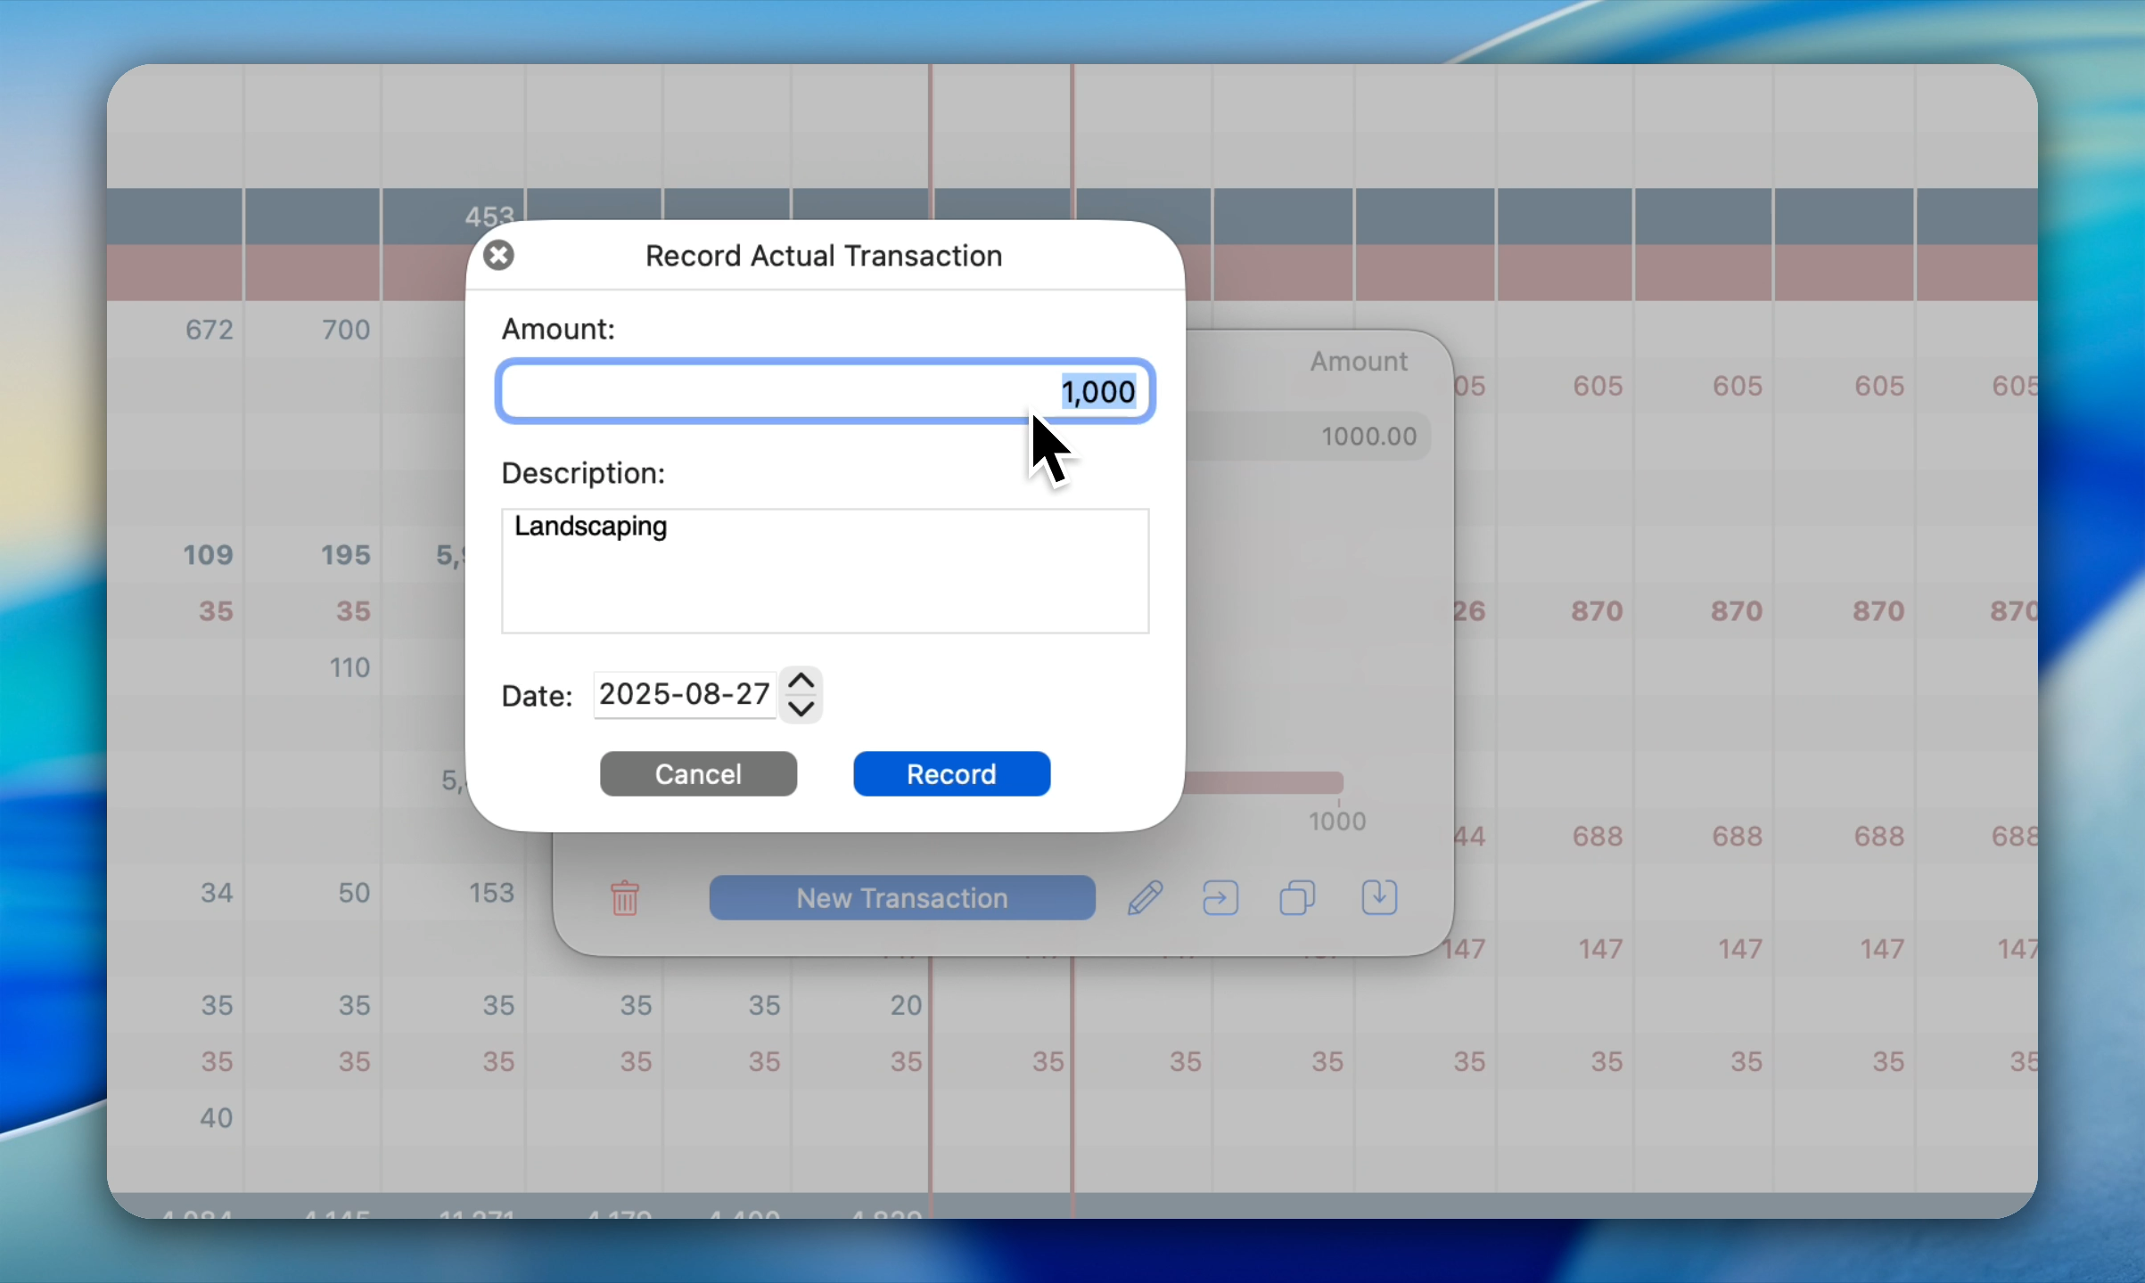
Task: Click the move-to arrow box icon
Action: point(1220,897)
